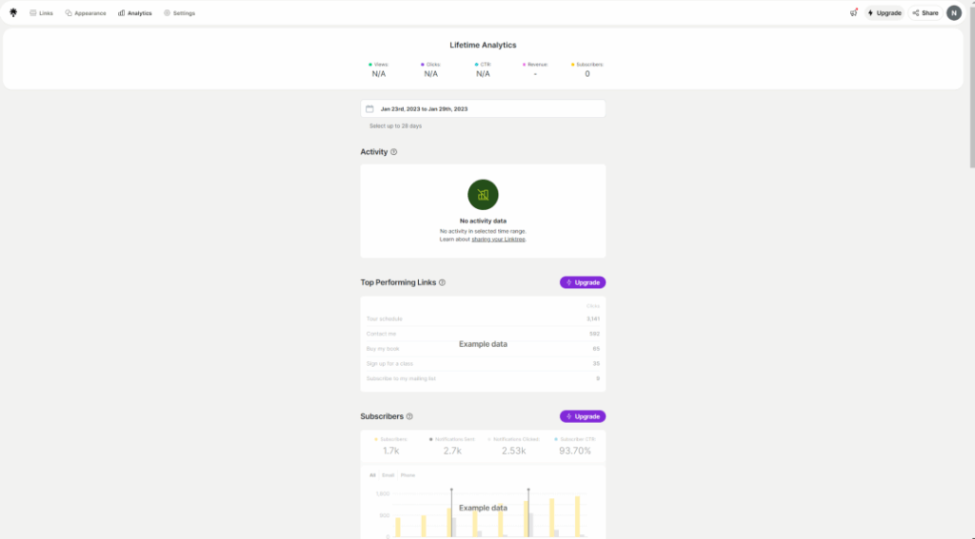Click Upgrade beside Top Performing Links
Screen dimensions: 975x539
coord(583,282)
